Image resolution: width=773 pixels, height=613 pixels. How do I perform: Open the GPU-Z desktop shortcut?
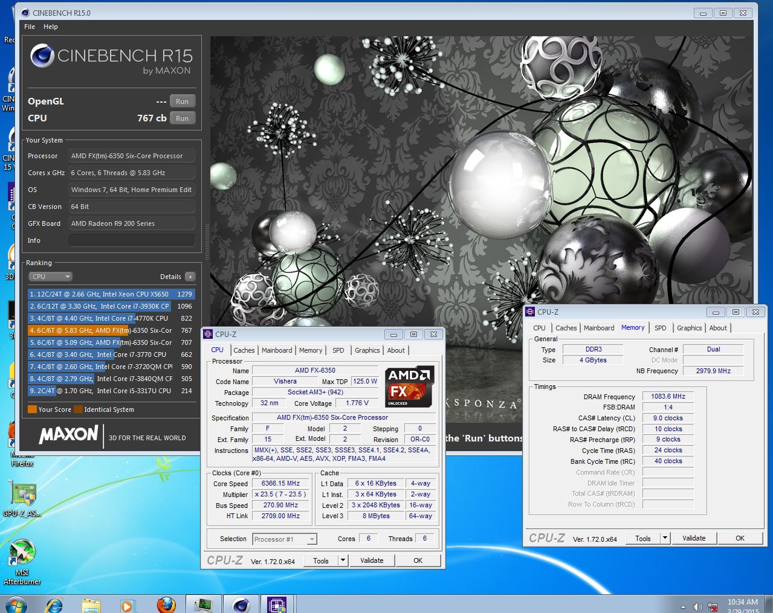[22, 499]
